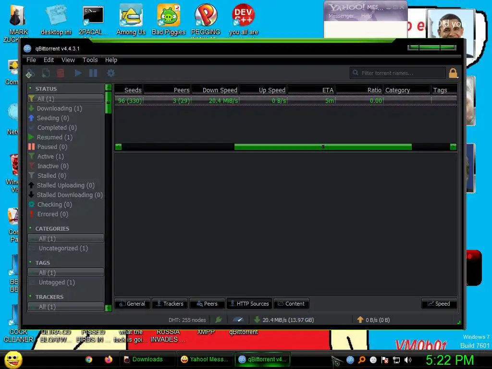Sort by the ETA column header

(311, 90)
